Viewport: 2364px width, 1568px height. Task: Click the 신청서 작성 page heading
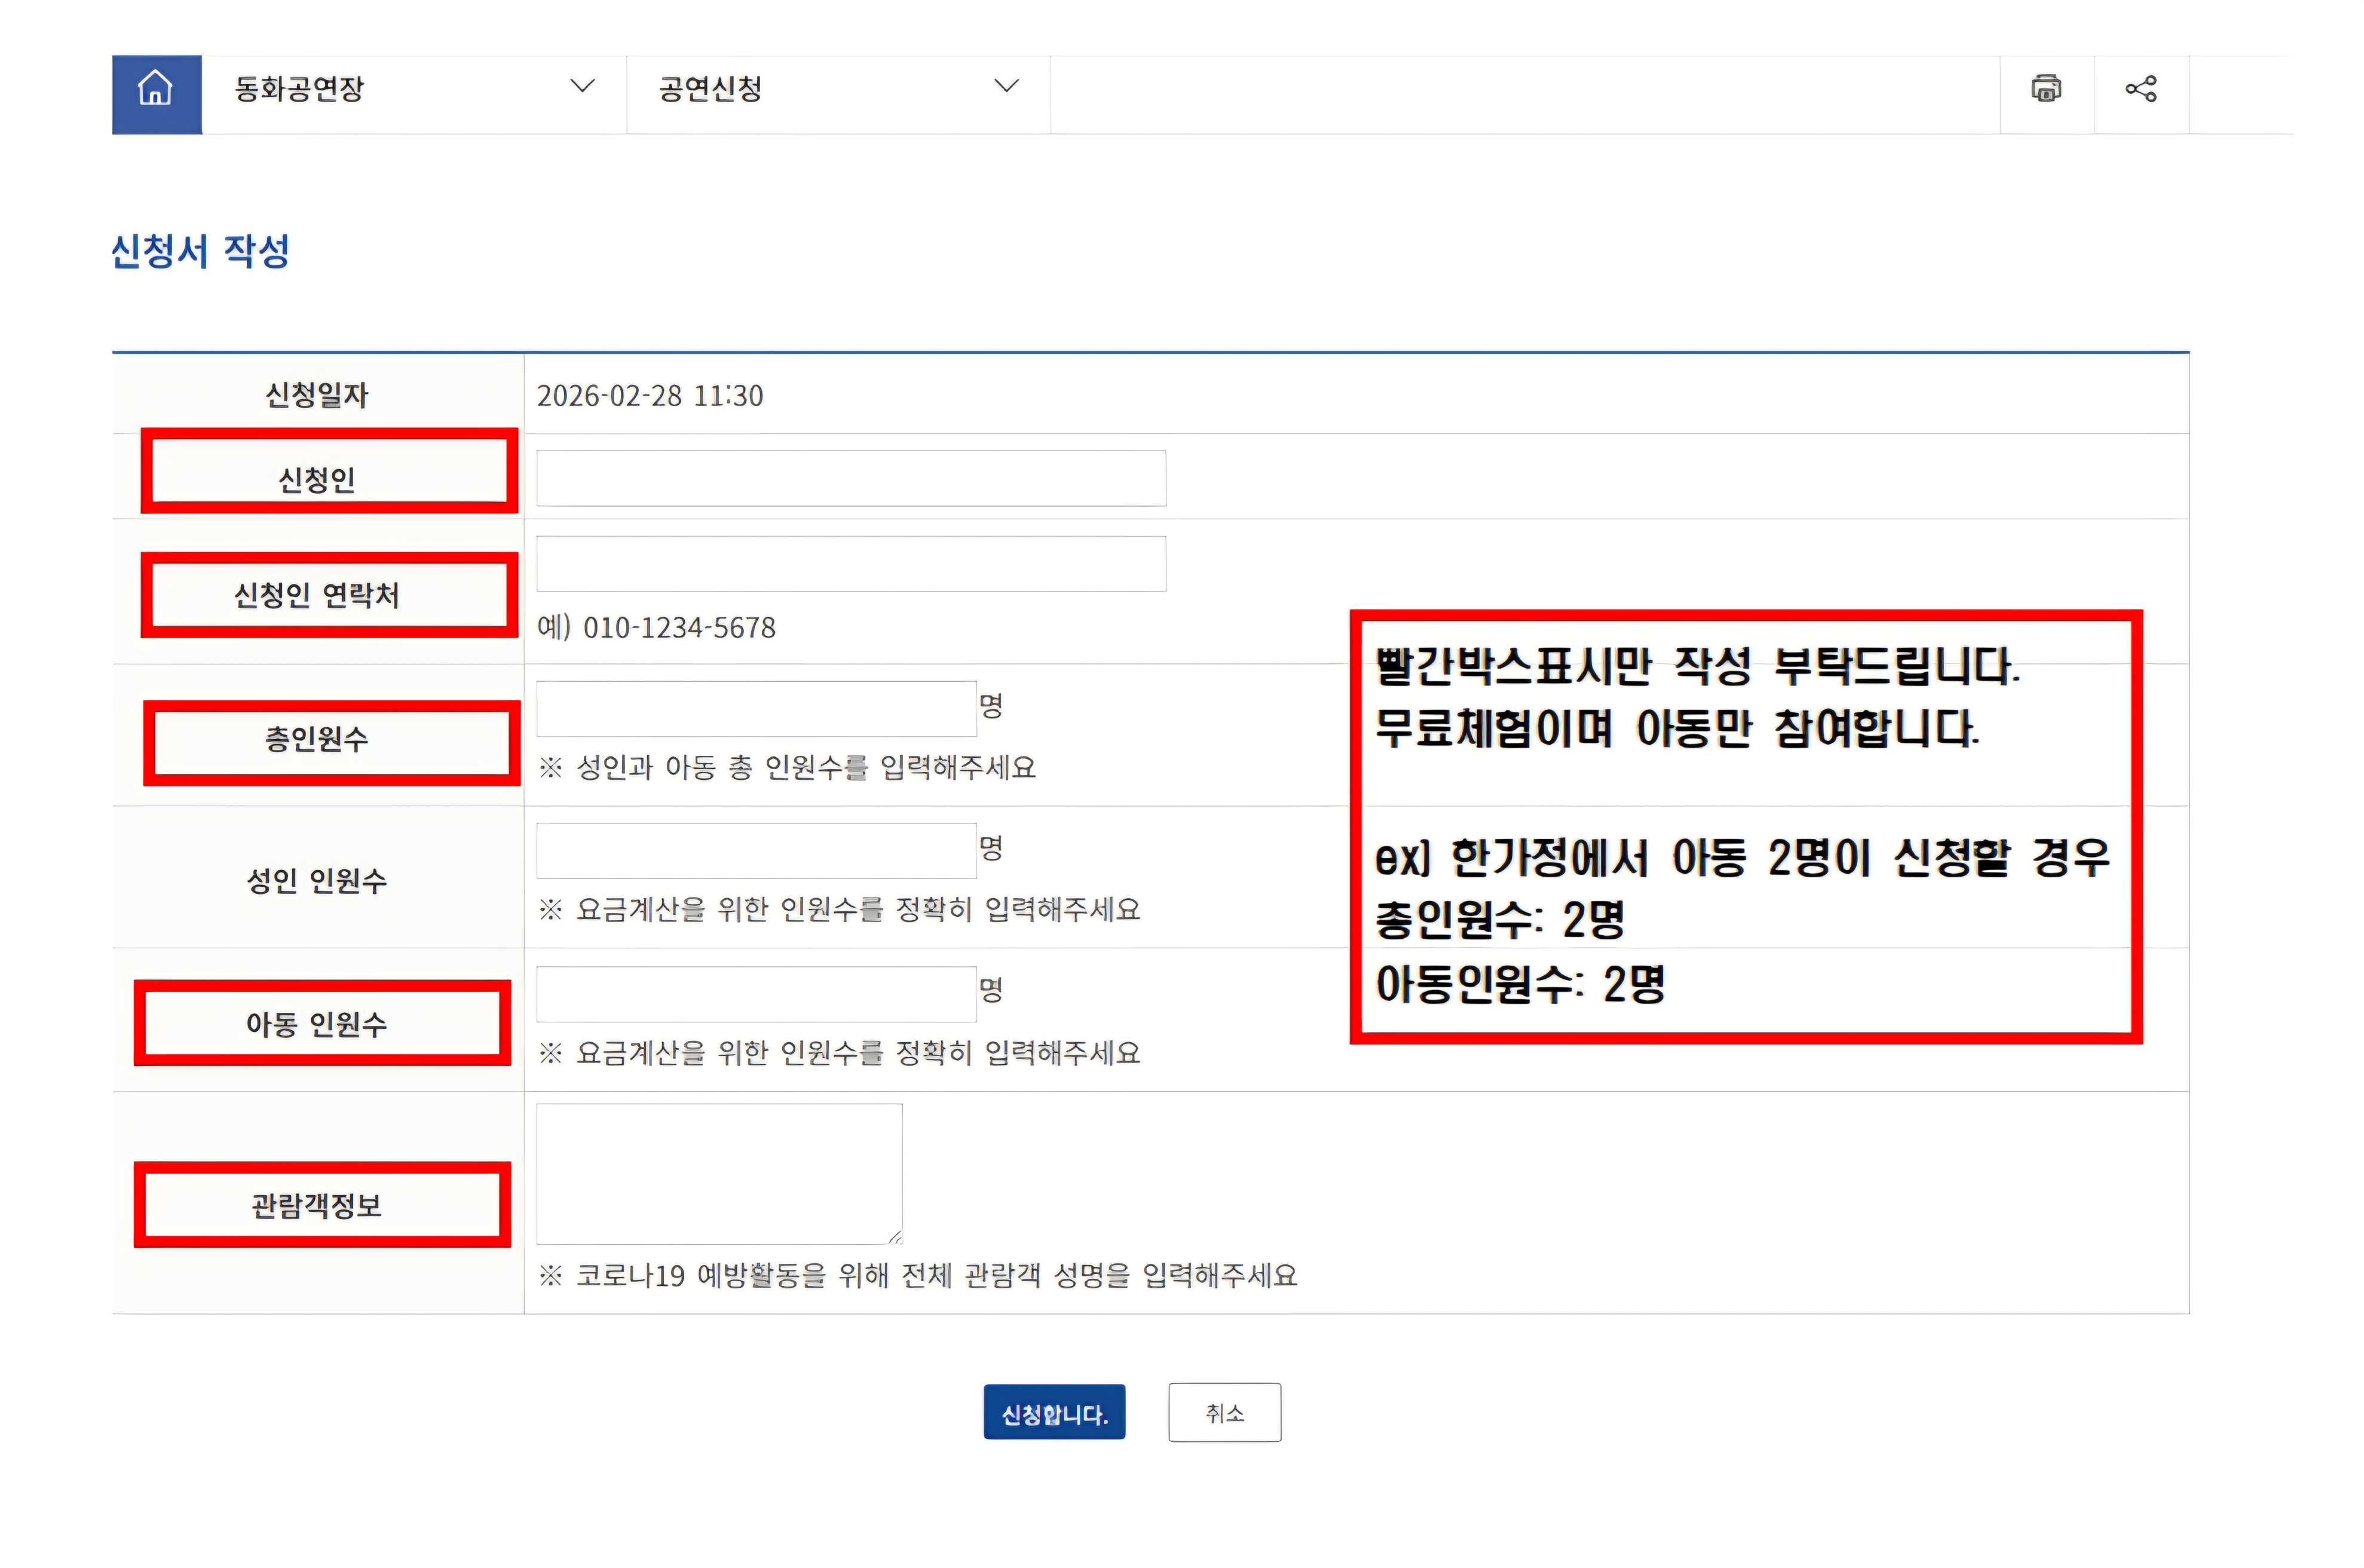[200, 251]
